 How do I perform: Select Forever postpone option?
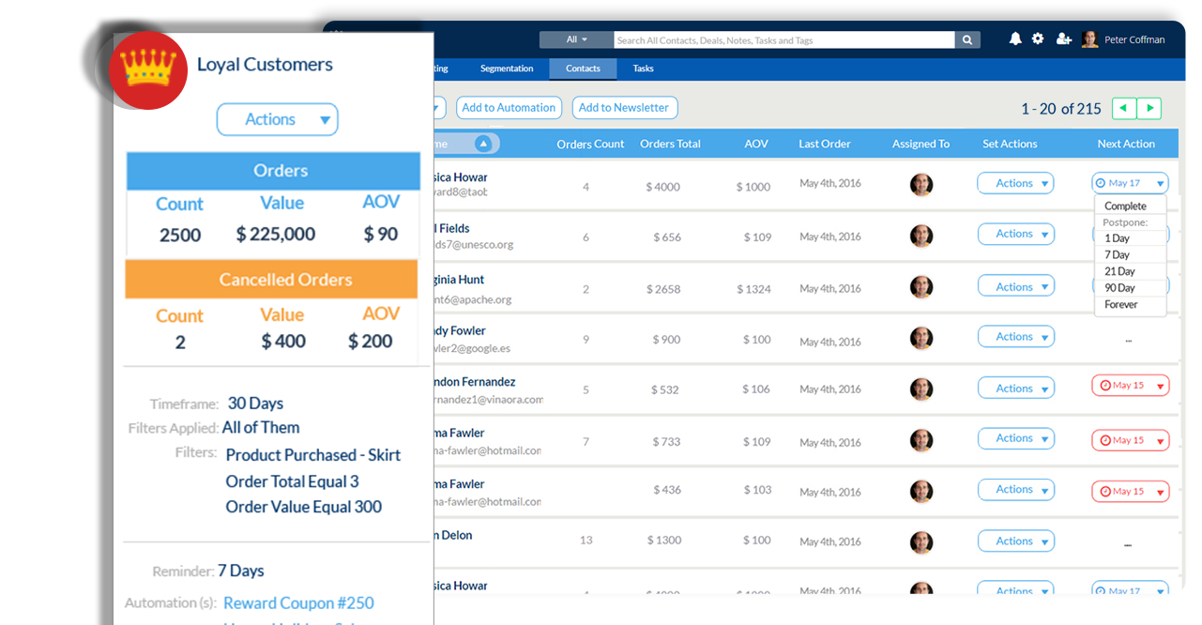click(1120, 304)
